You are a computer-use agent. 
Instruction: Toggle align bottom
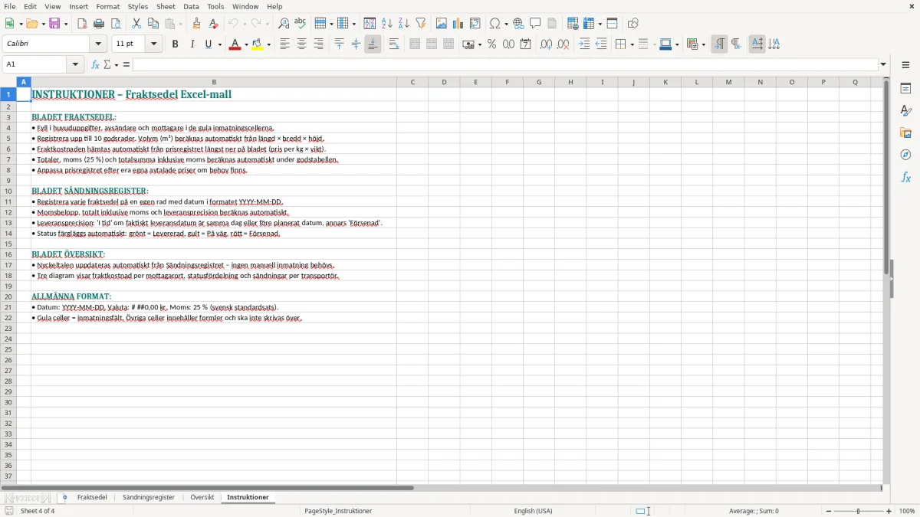(x=373, y=44)
